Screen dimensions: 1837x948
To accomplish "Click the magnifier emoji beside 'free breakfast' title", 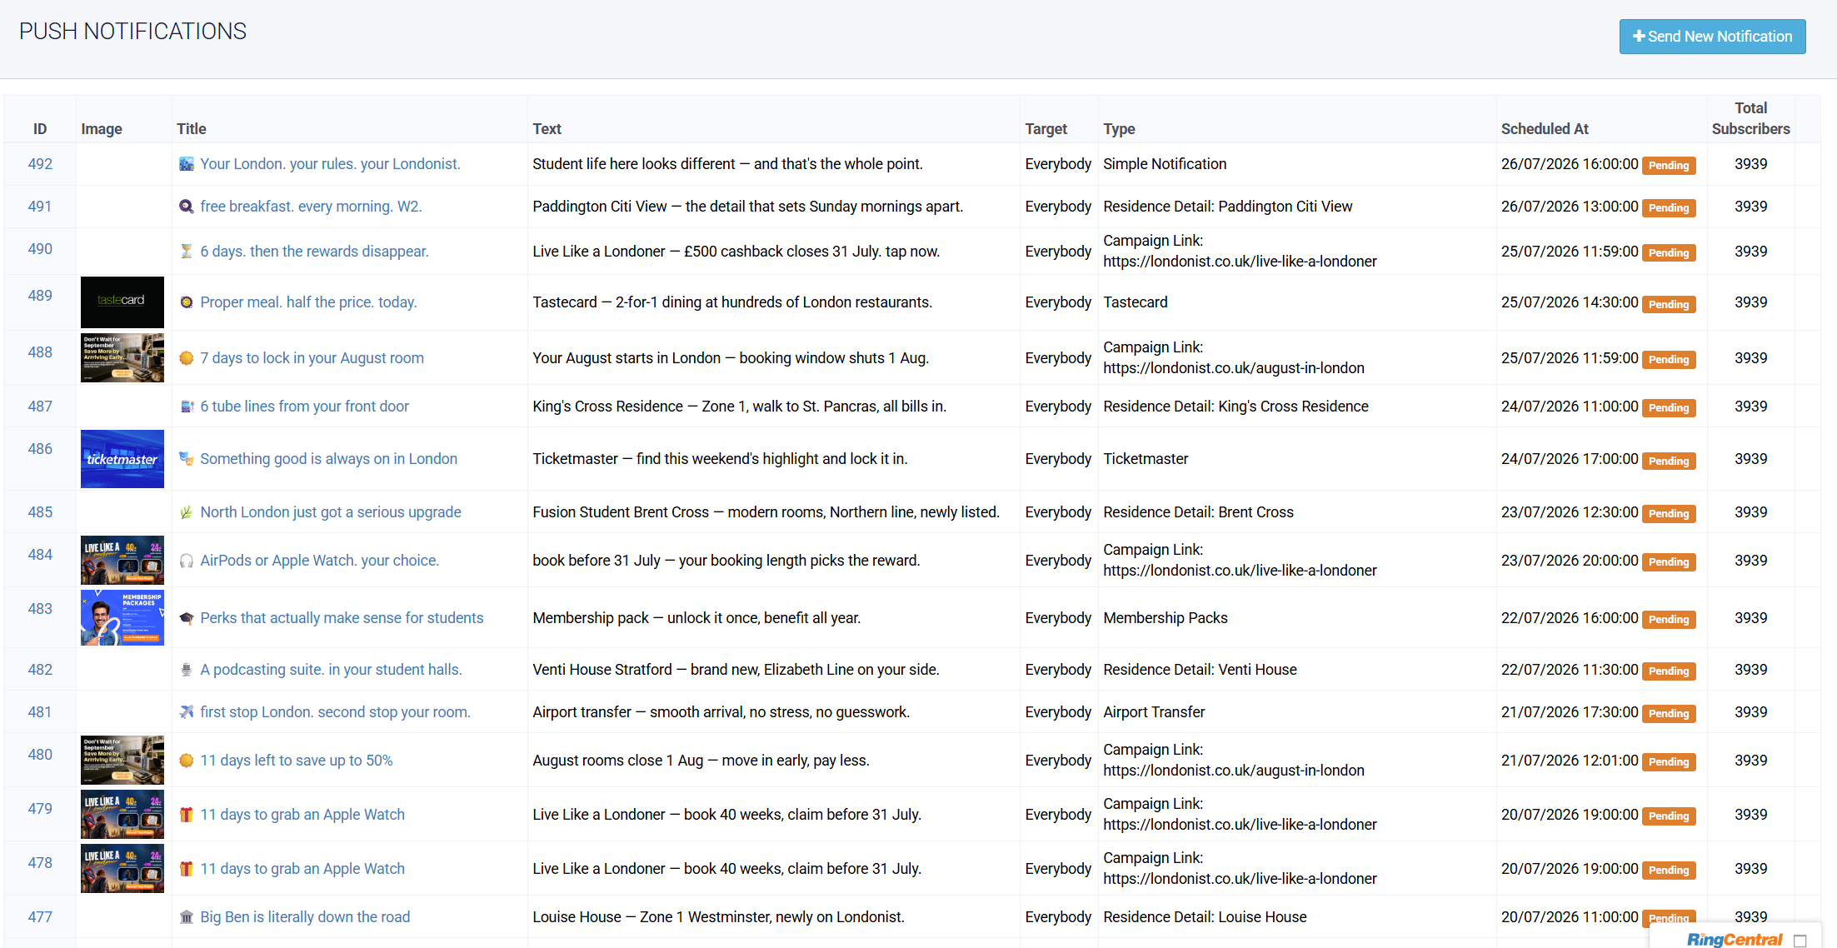I will click(187, 207).
